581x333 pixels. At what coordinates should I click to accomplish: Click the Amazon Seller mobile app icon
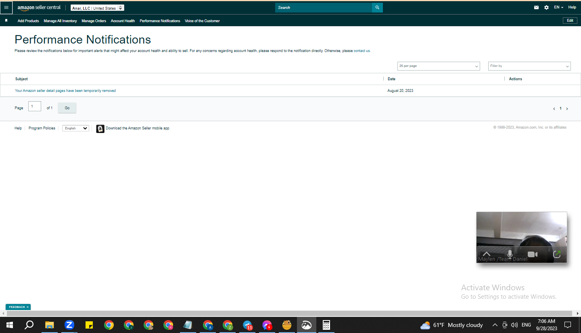pos(100,129)
